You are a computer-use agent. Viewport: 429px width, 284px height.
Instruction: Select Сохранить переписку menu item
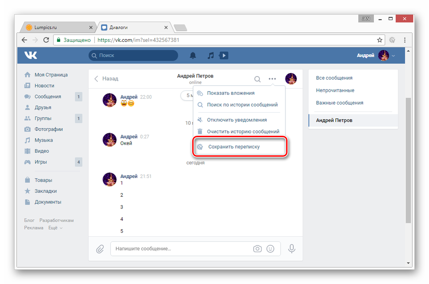point(234,146)
